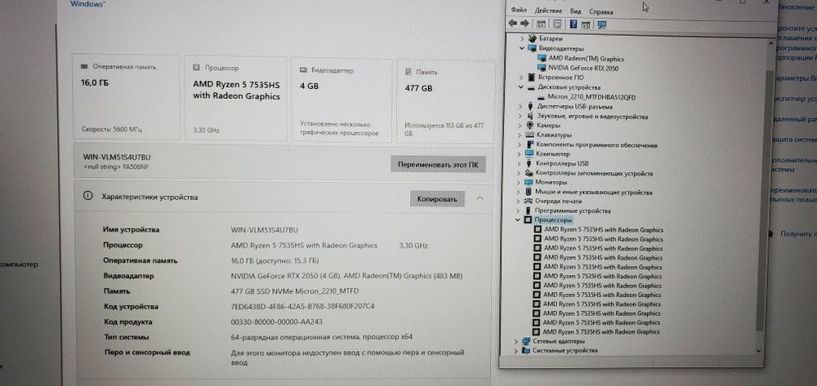The height and width of the screenshot is (386, 817).
Task: Click the Копировать button
Action: point(437,199)
